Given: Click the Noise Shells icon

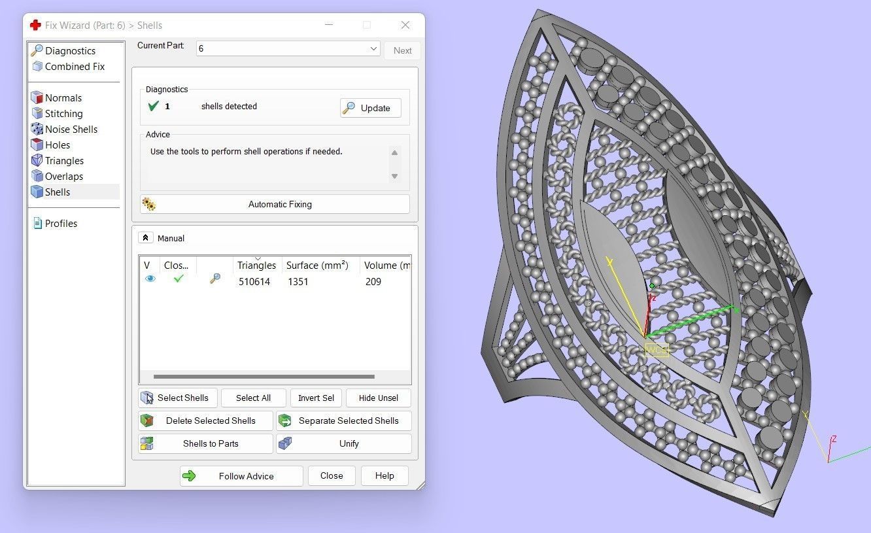Looking at the screenshot, I should tap(37, 129).
